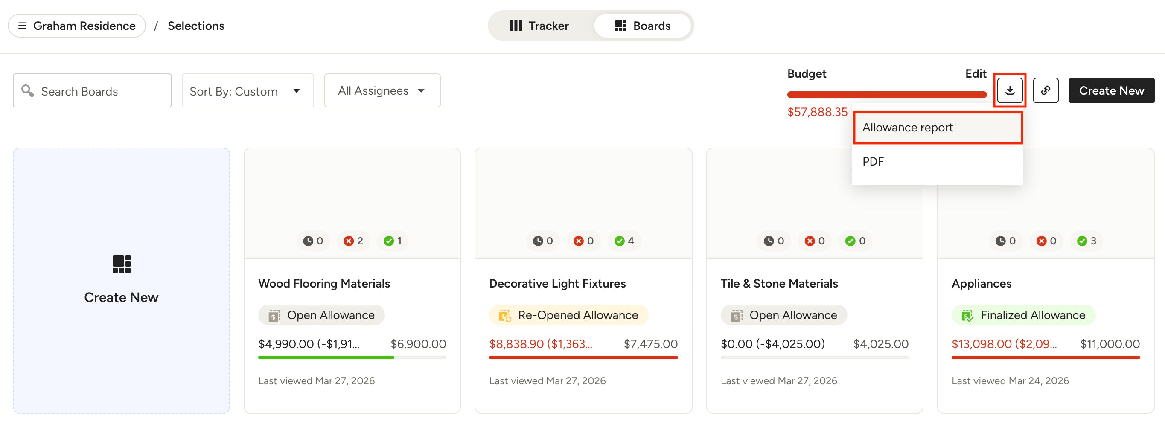Switch to the Boards view

click(643, 26)
